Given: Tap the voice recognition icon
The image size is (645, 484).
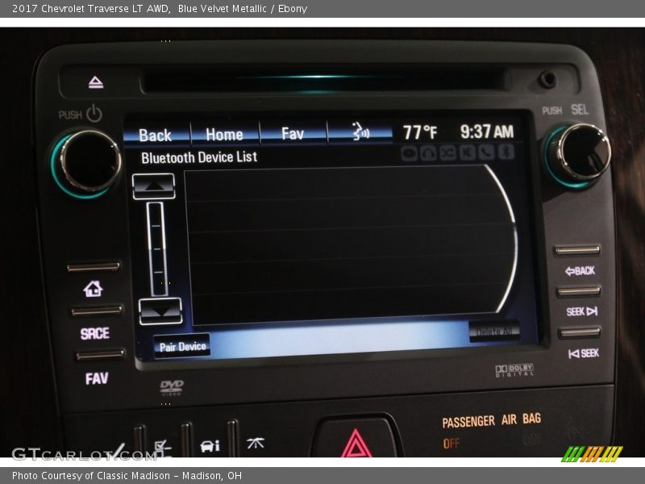Looking at the screenshot, I should (x=360, y=132).
